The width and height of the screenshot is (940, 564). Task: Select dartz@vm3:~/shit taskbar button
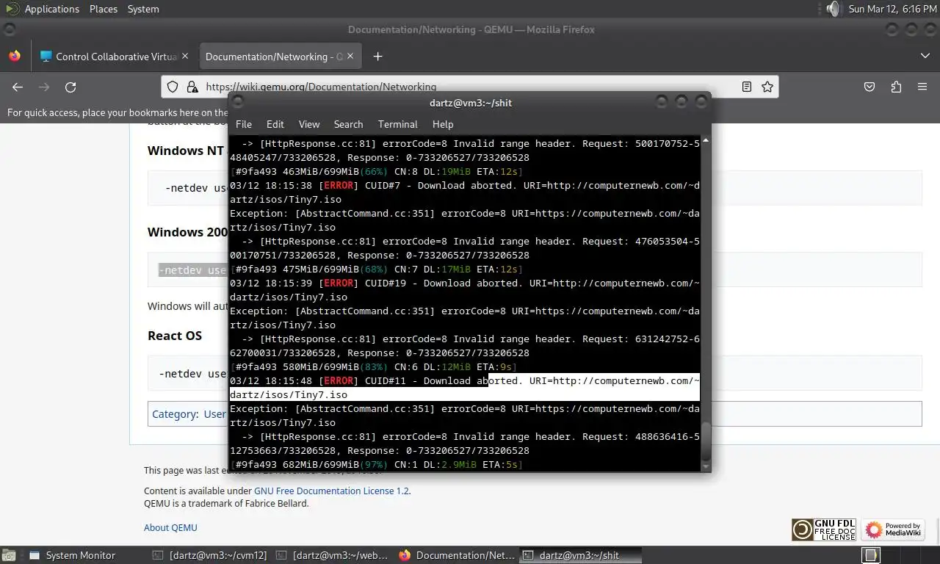pyautogui.click(x=579, y=555)
